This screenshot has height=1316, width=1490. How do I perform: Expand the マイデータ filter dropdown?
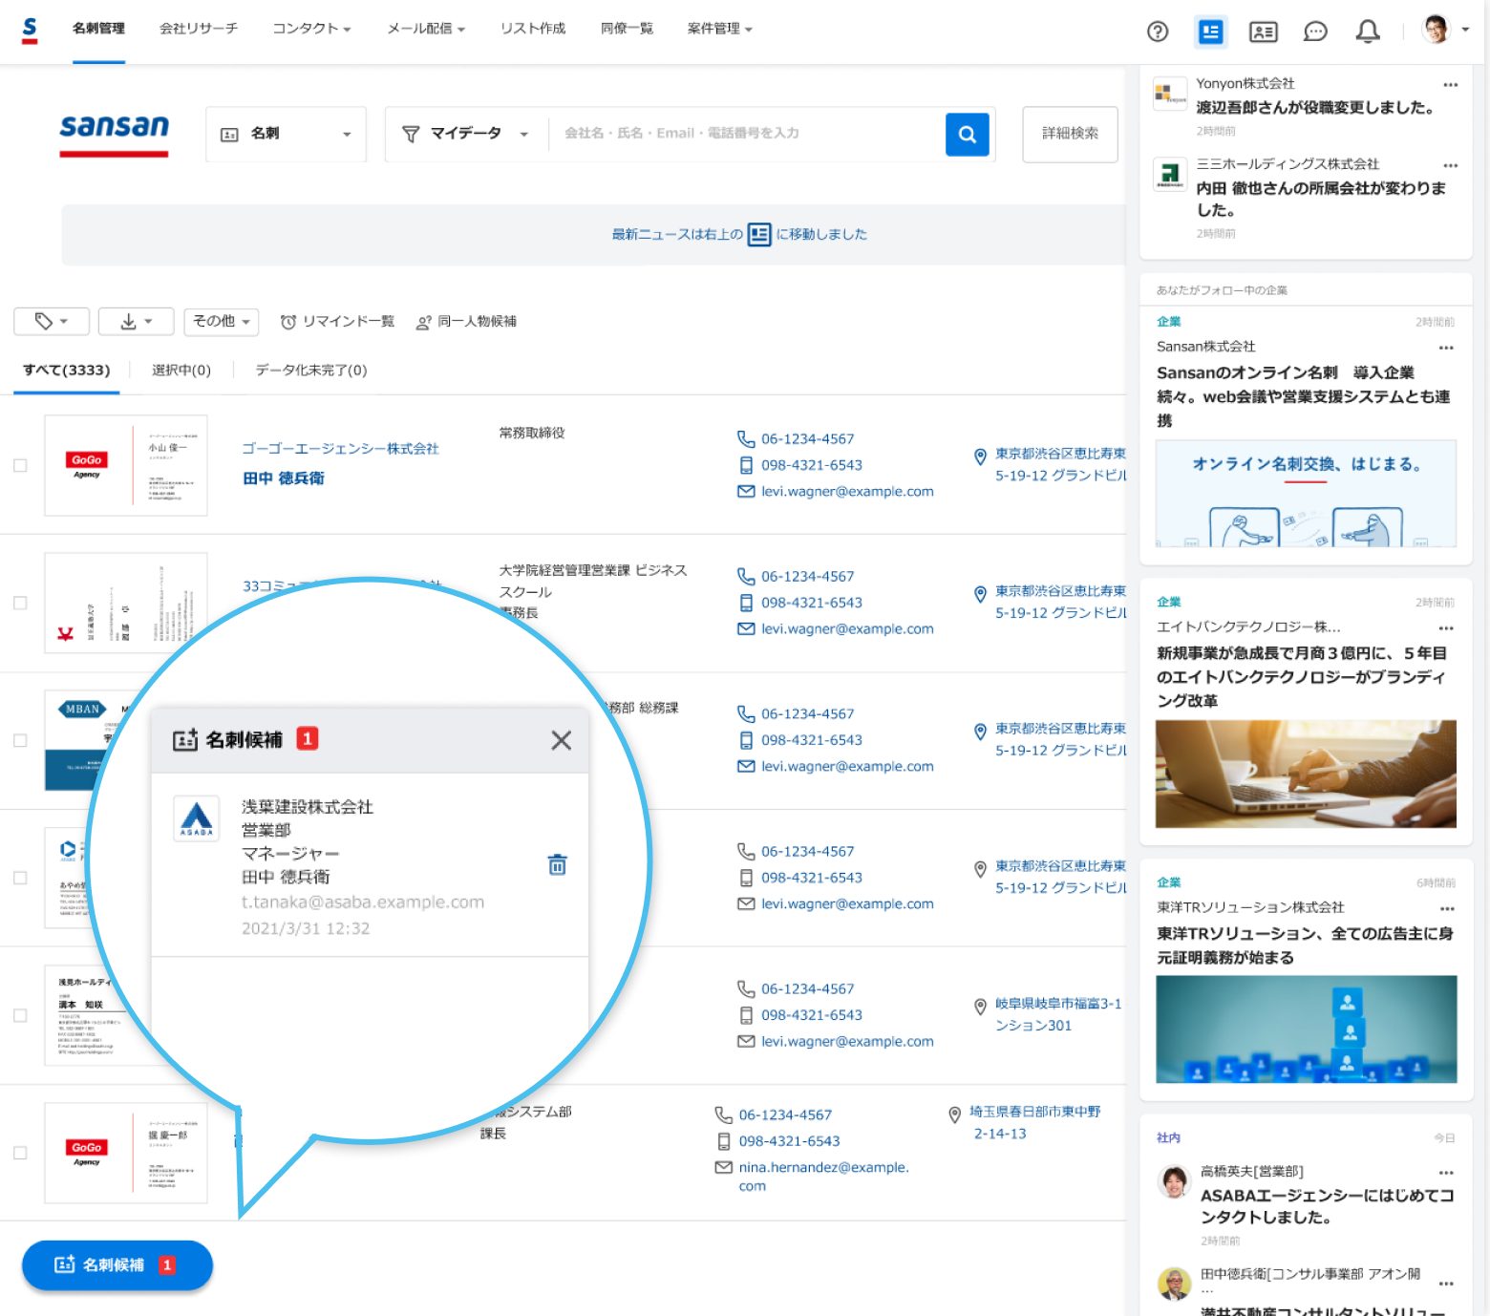pos(466,134)
